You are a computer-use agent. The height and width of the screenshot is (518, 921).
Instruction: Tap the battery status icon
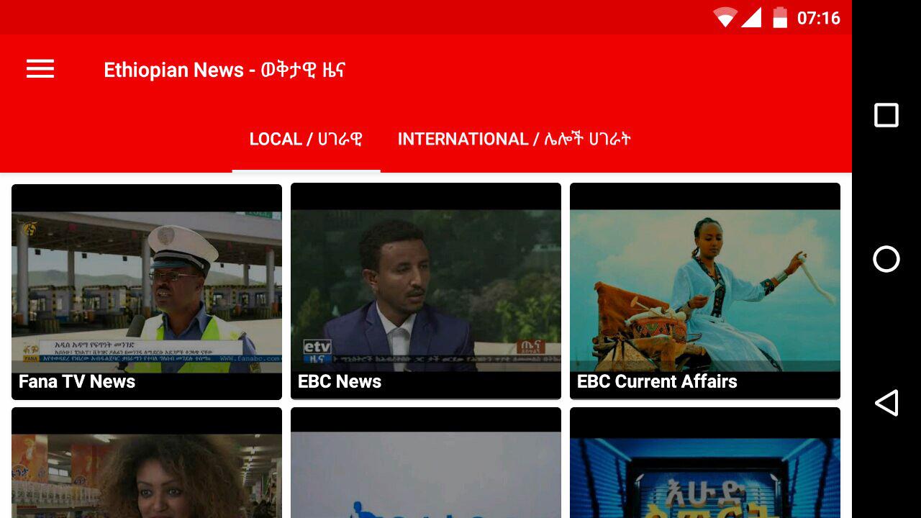780,17
